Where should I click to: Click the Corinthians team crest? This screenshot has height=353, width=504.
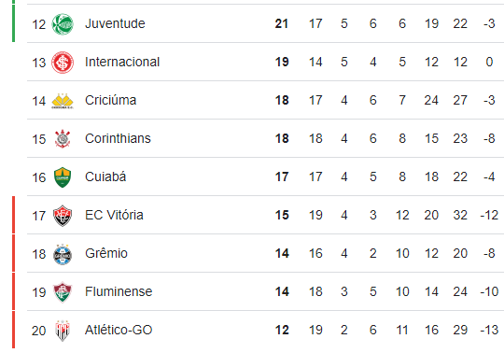(63, 139)
